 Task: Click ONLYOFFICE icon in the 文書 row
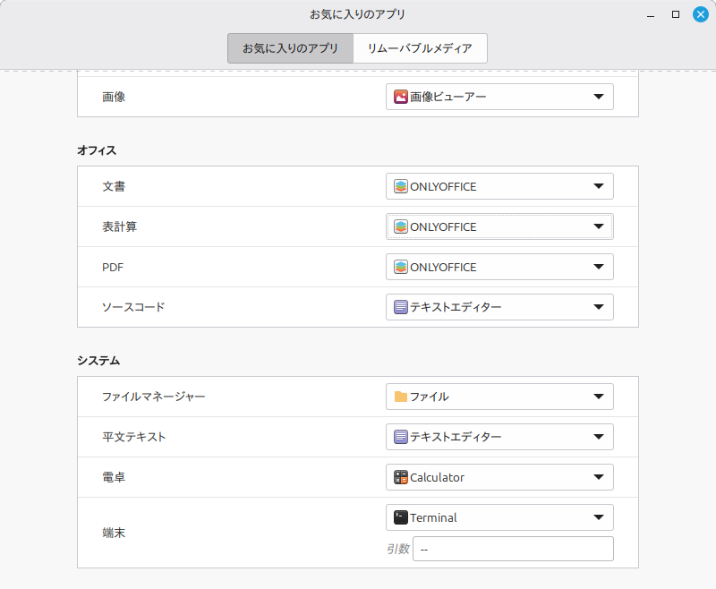401,186
